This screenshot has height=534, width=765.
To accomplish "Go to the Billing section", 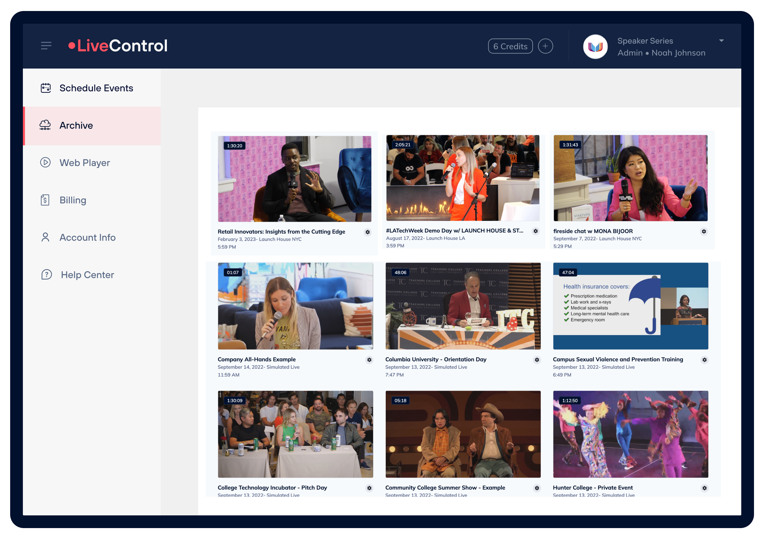I will click(73, 200).
